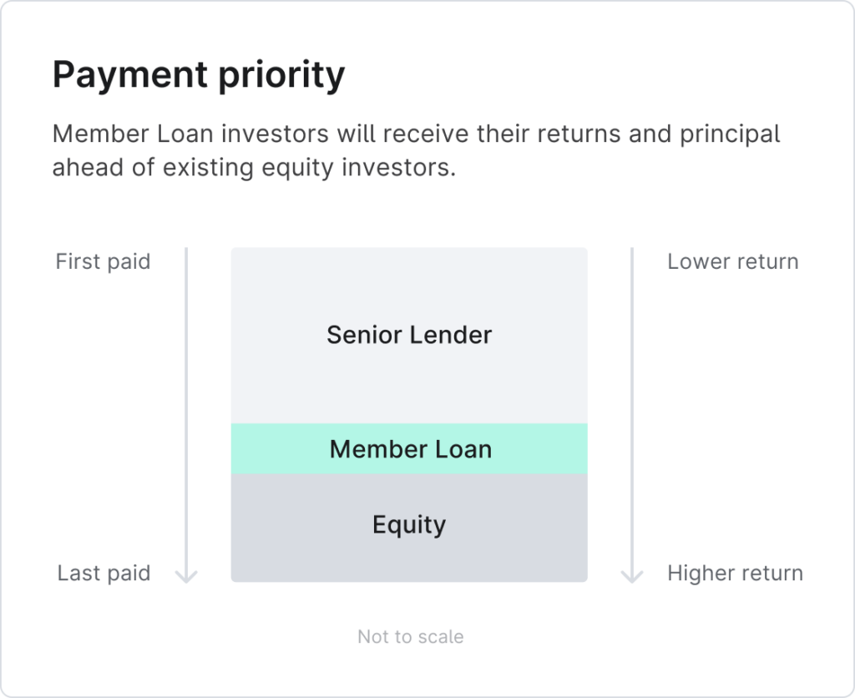Click the arrowhead beside Last paid
Viewport: 855px width, 698px height.
click(x=186, y=576)
